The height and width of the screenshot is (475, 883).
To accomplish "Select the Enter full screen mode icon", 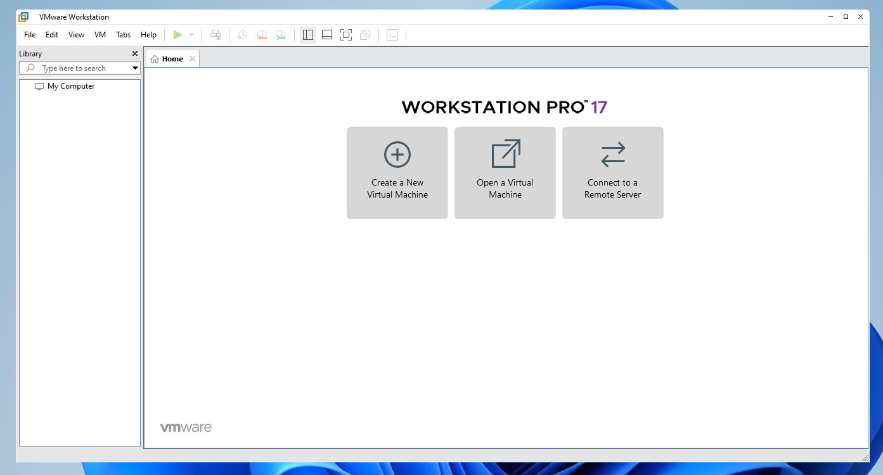I will coord(346,35).
